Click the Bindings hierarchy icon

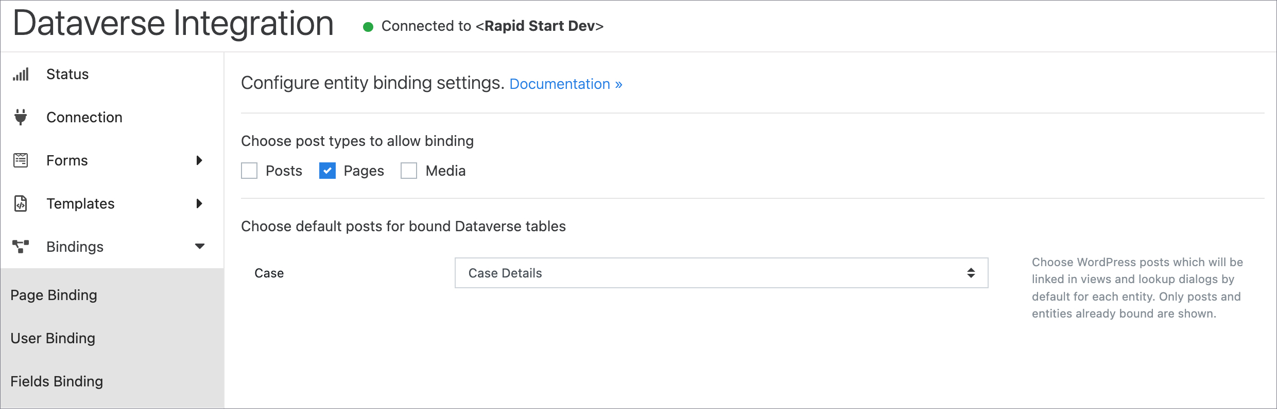[x=21, y=247]
